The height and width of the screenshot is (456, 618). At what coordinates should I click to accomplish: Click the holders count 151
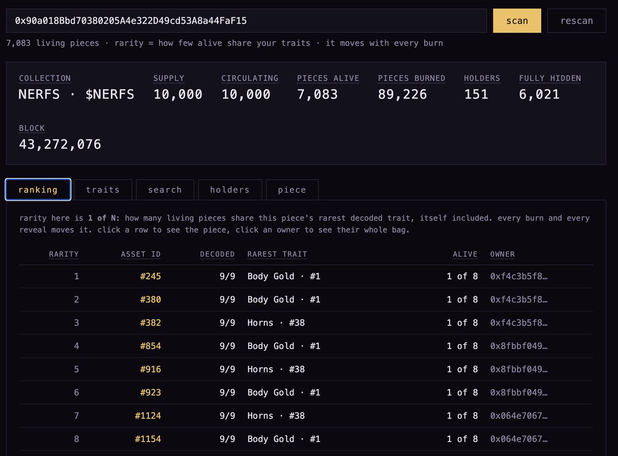coord(476,94)
